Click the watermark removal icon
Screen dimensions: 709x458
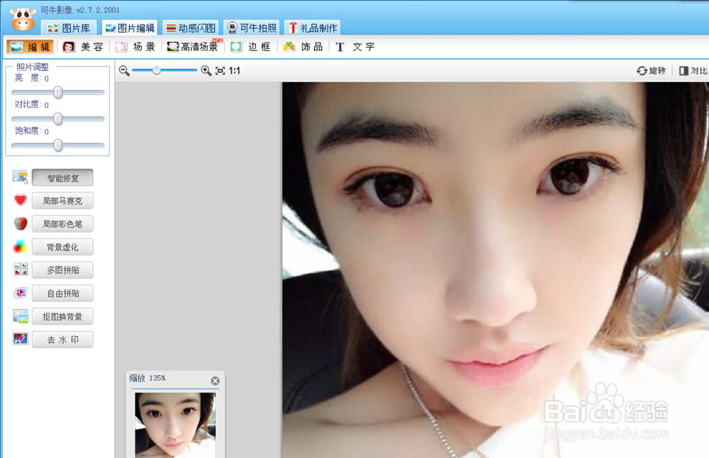tap(21, 339)
